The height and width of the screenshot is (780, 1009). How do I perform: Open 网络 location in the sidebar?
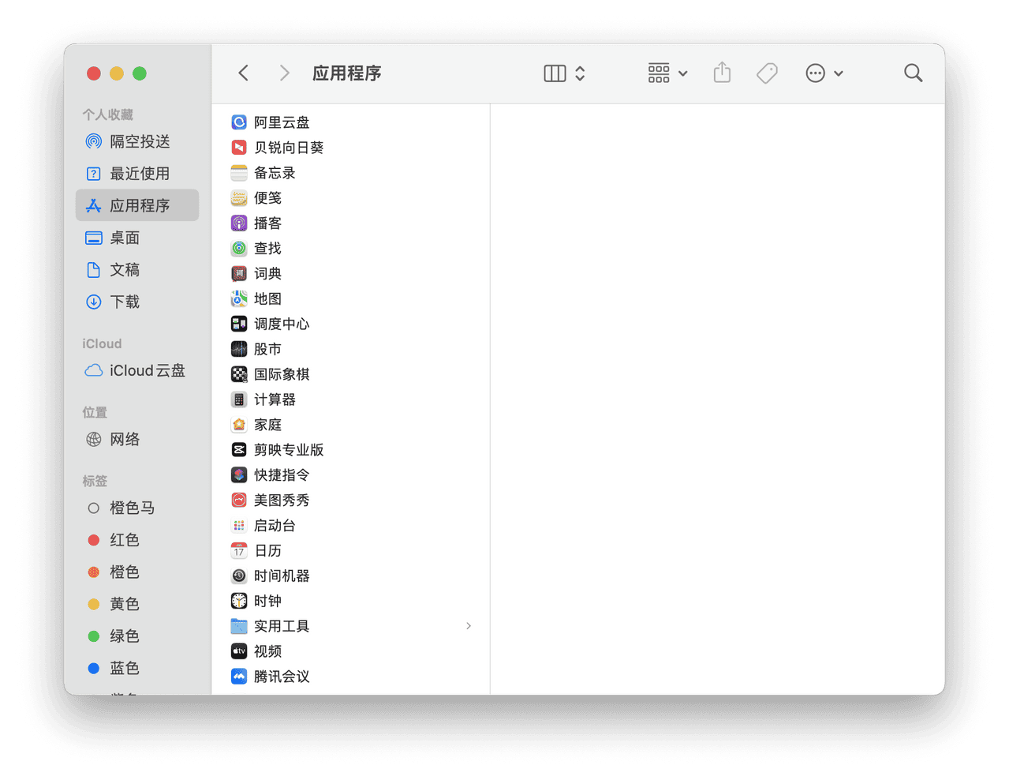pos(125,439)
